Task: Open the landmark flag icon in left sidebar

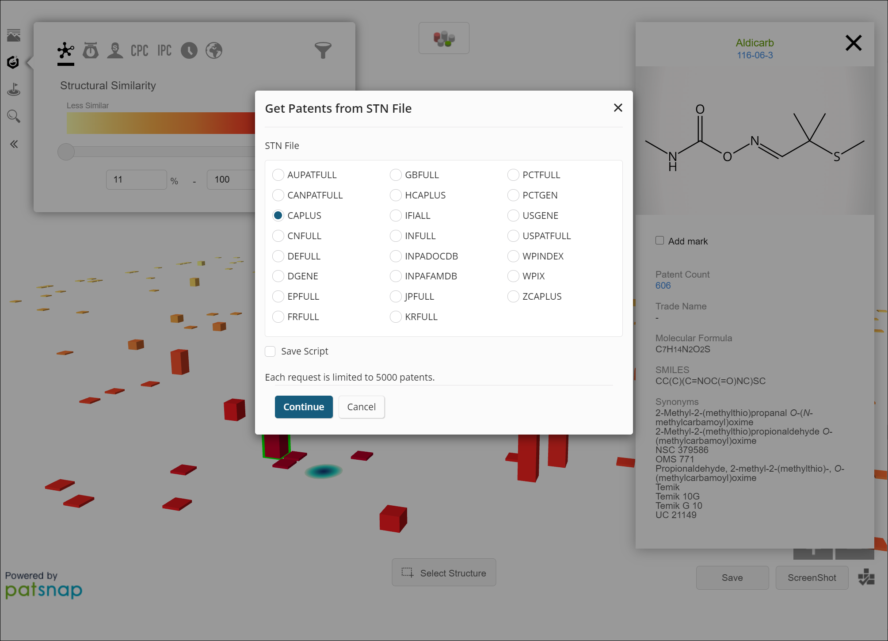Action: (14, 89)
